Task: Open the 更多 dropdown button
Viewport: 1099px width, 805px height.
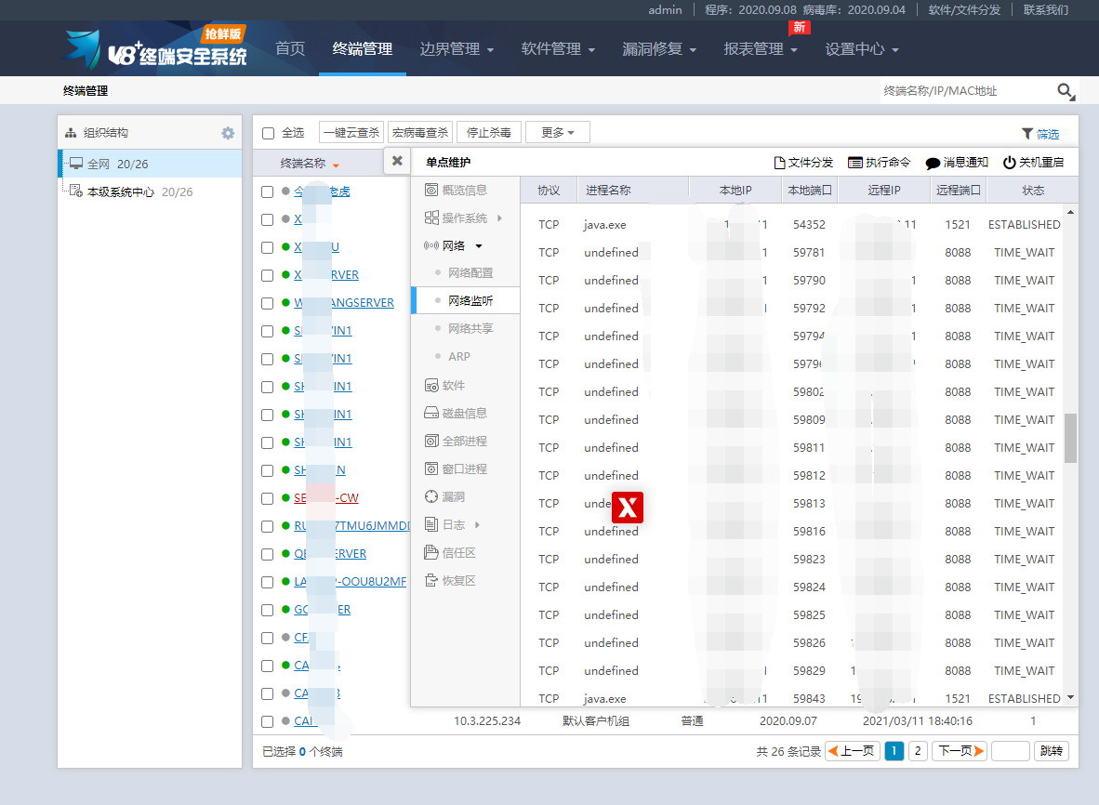Action: click(x=557, y=133)
